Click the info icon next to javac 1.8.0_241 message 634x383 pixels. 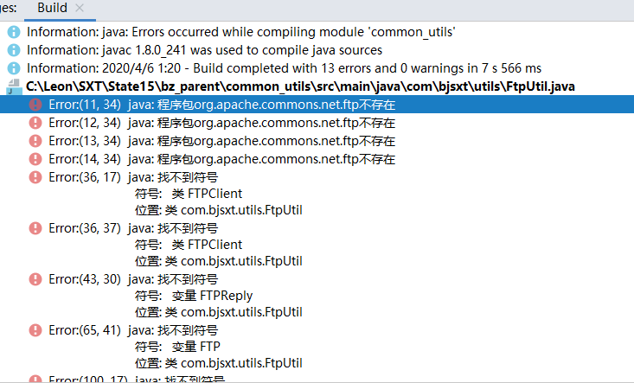[14, 50]
